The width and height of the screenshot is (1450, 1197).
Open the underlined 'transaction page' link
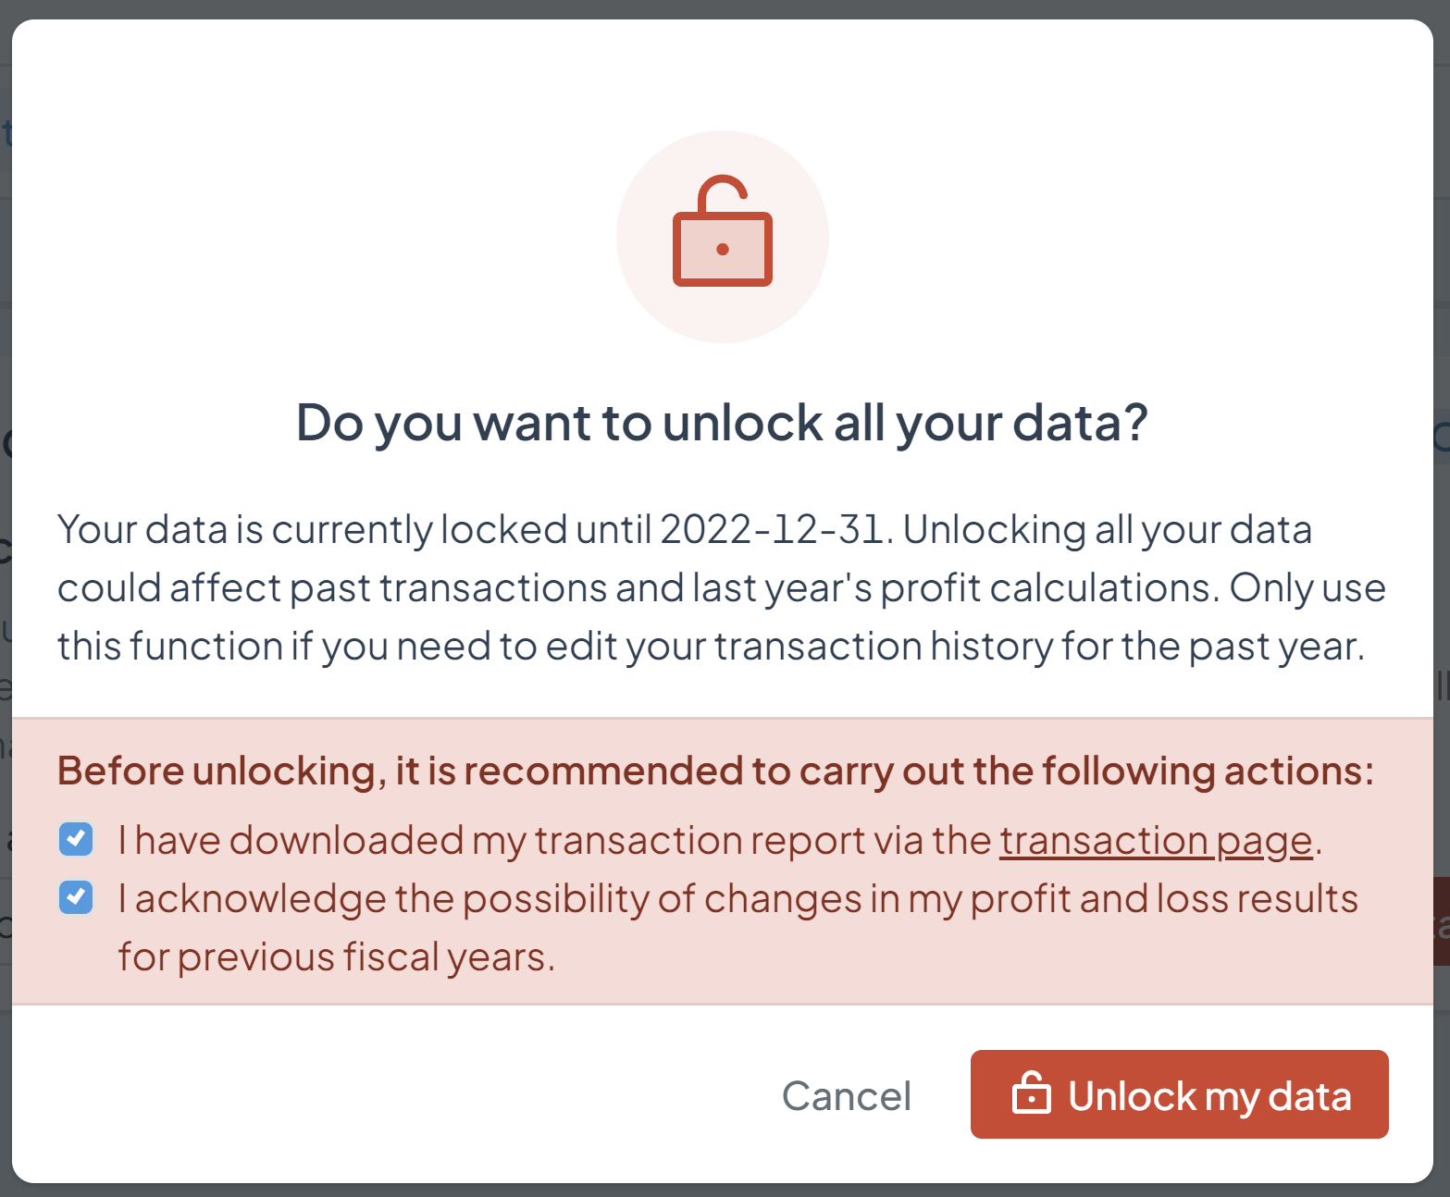[1155, 840]
